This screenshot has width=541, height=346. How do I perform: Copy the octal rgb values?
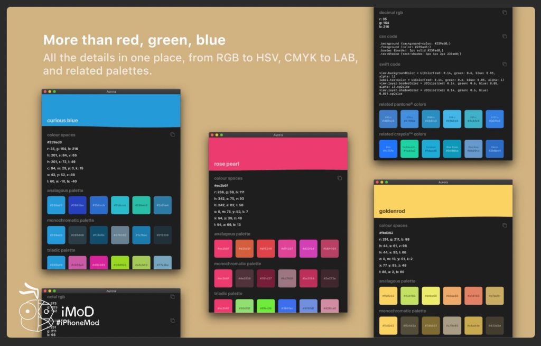pos(172,297)
